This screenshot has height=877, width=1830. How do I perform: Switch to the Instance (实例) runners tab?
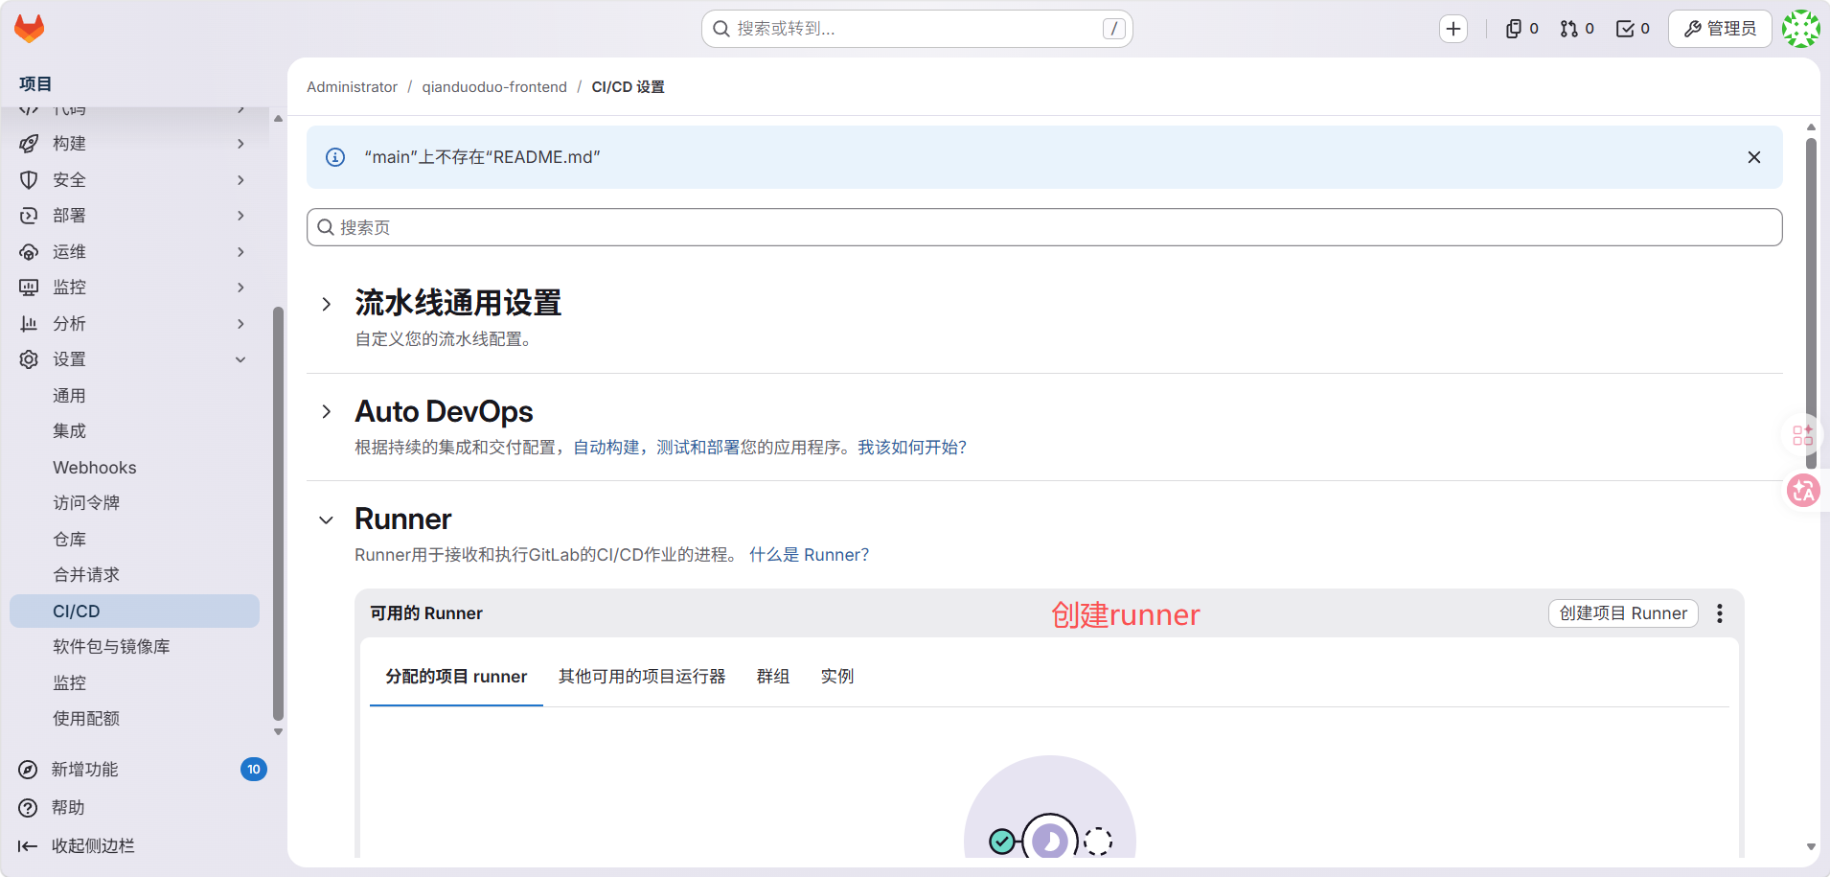(837, 677)
